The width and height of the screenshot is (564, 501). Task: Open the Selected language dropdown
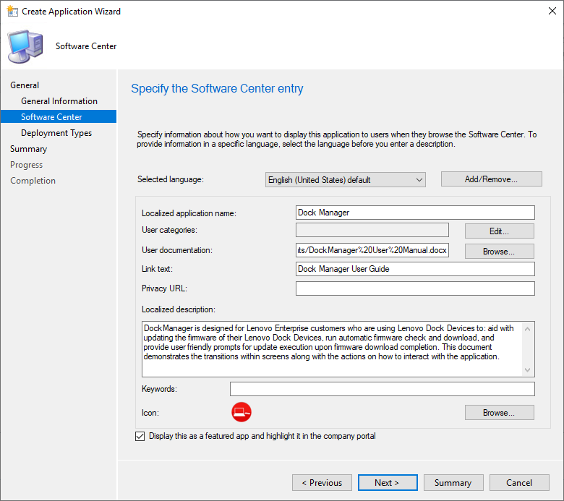point(346,180)
